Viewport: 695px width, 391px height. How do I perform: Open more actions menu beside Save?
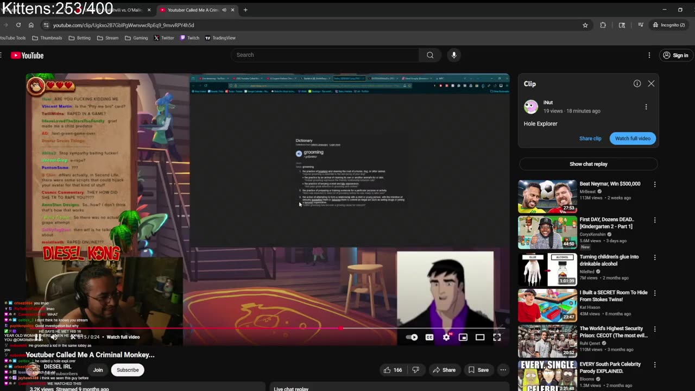tap(503, 370)
